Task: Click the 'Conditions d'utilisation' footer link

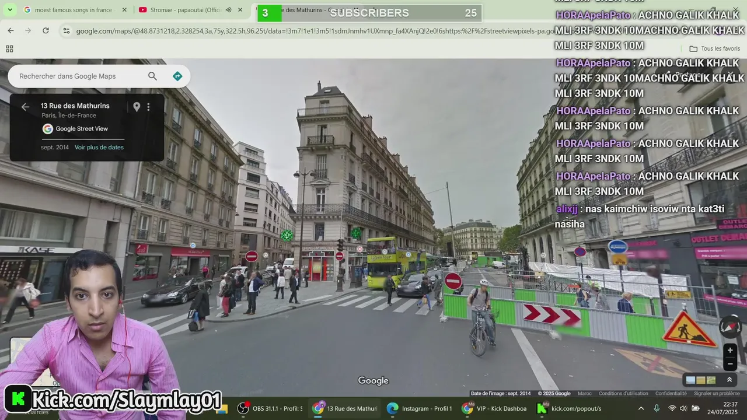Action: pos(623,394)
